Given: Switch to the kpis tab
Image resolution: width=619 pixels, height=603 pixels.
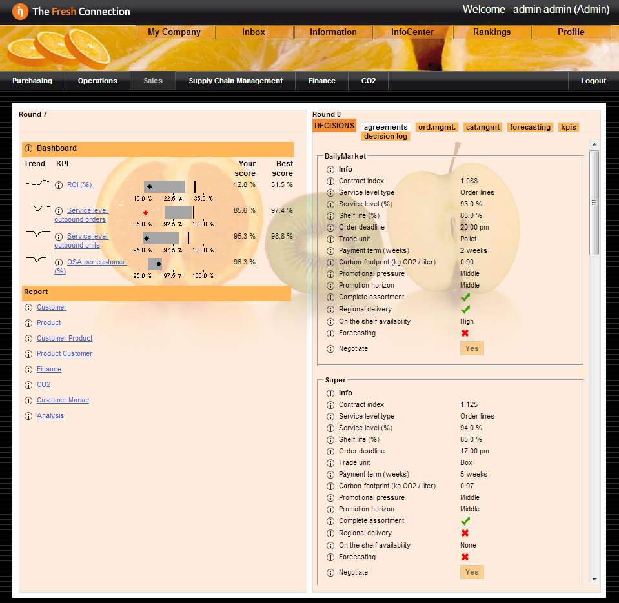Looking at the screenshot, I should [x=569, y=127].
